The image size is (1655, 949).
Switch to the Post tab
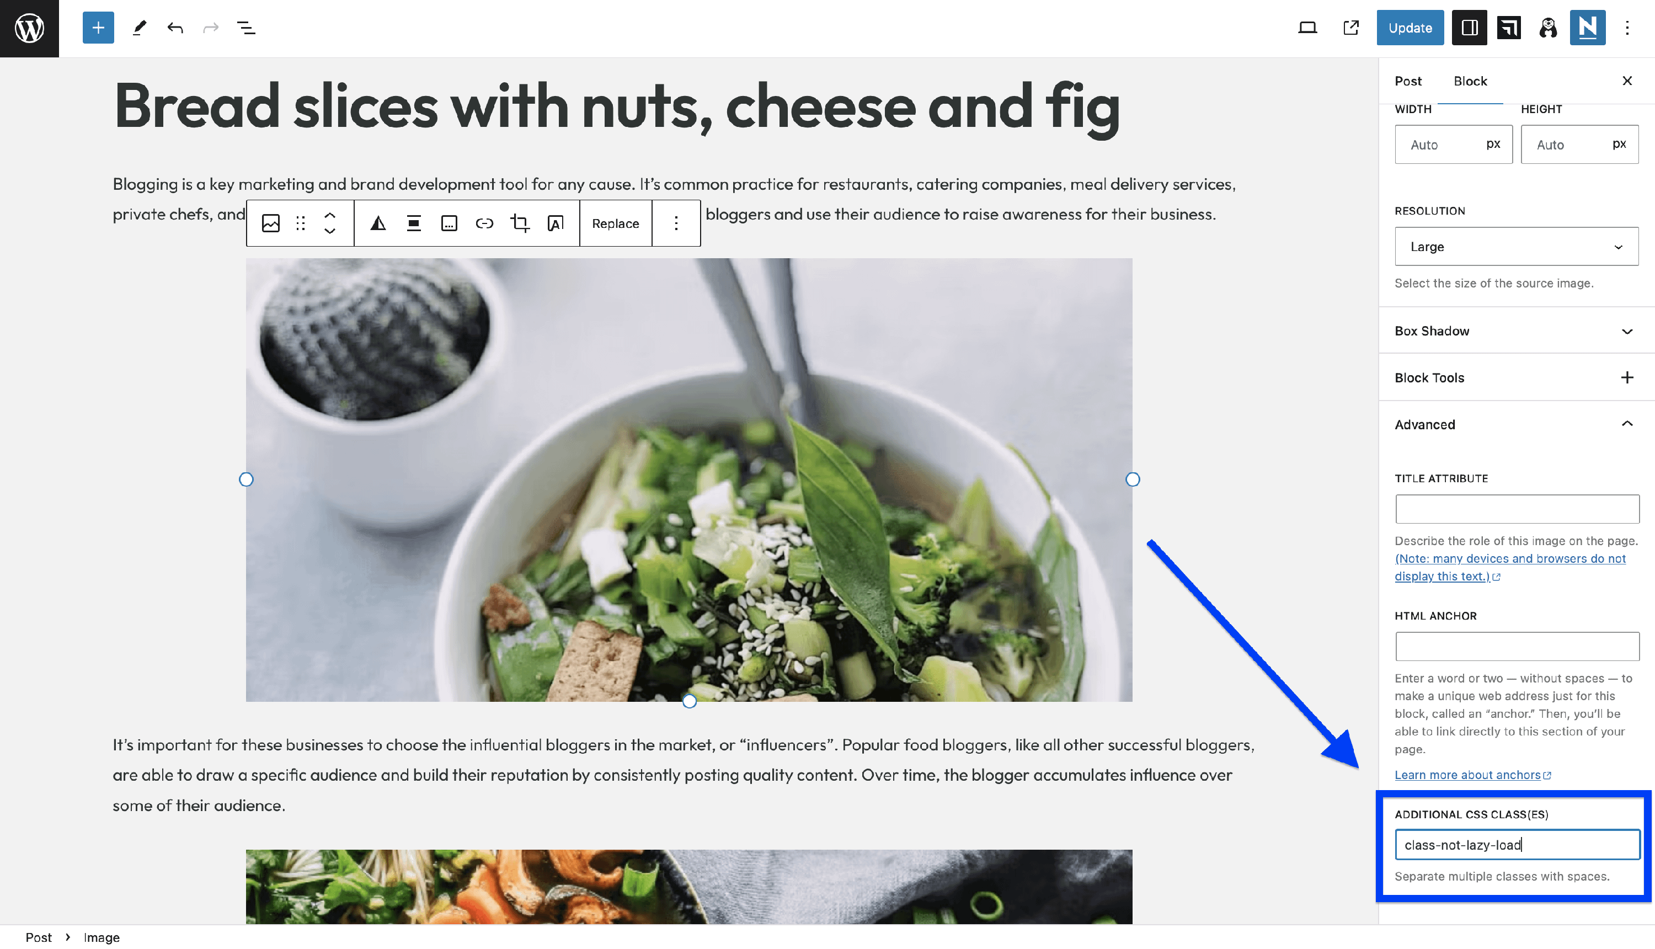click(x=1408, y=81)
